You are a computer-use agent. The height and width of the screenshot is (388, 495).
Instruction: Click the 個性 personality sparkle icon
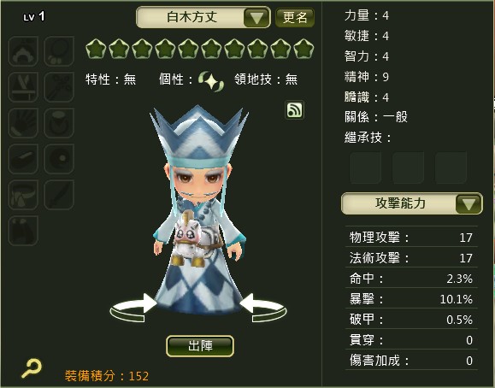211,81
